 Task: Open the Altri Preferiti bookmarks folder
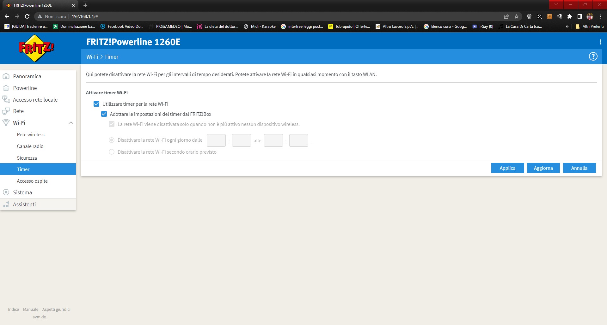590,27
